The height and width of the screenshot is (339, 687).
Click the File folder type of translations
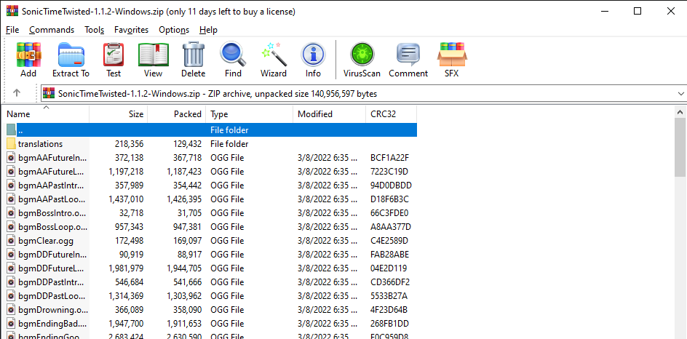(x=229, y=143)
